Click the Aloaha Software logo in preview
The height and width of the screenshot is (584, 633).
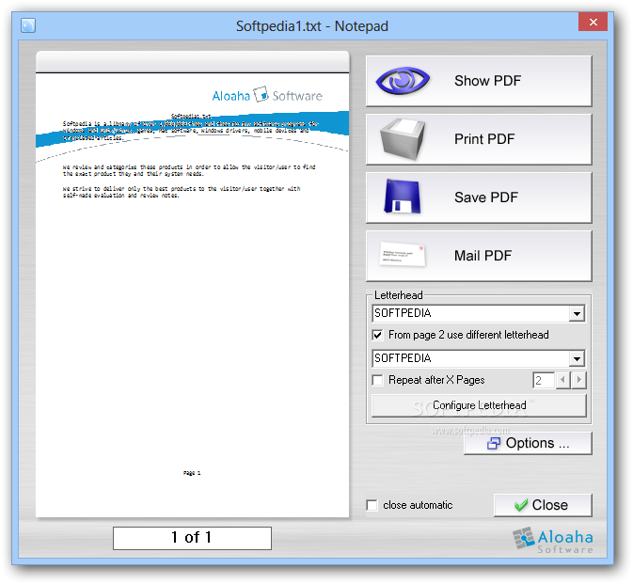click(x=267, y=95)
